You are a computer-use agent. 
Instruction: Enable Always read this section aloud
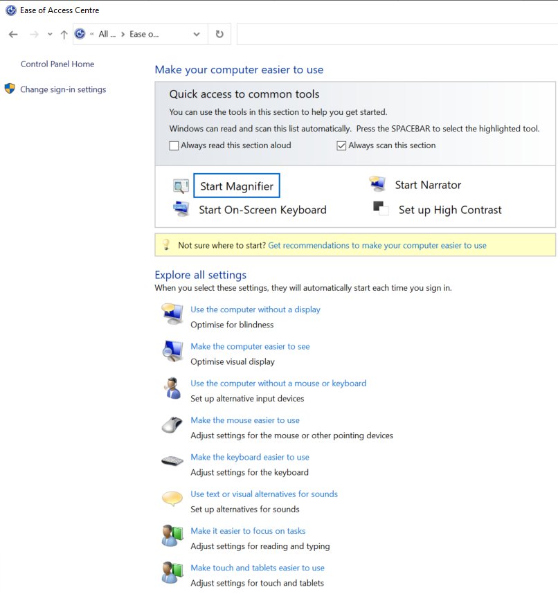pyautogui.click(x=174, y=145)
